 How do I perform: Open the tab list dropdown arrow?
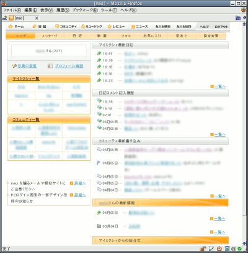pyautogui.click(x=244, y=18)
